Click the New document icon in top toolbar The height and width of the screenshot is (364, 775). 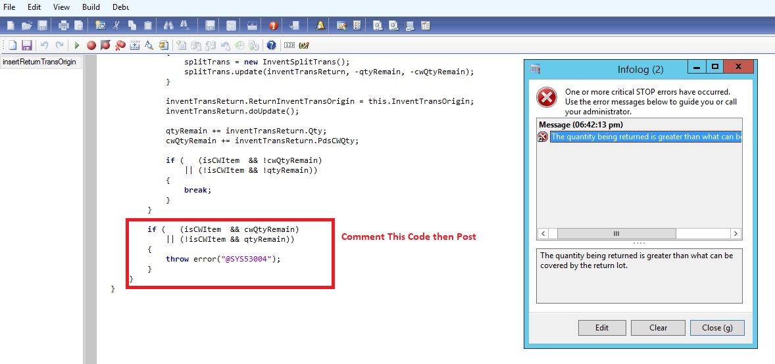tap(11, 25)
